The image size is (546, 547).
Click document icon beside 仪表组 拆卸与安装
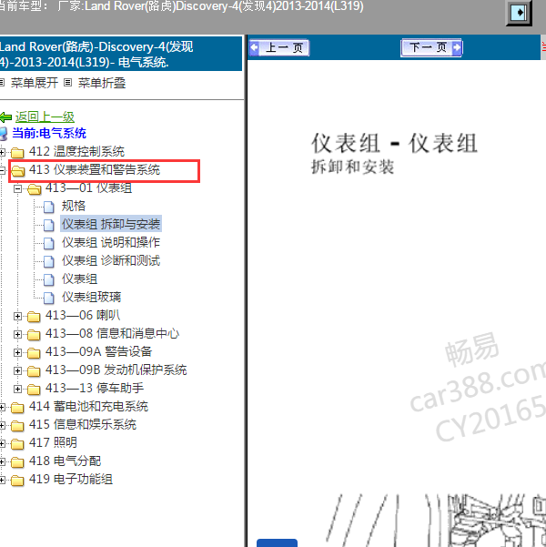point(49,226)
